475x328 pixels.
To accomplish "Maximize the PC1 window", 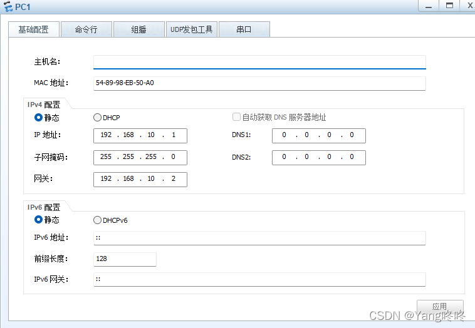I will click(x=449, y=5).
